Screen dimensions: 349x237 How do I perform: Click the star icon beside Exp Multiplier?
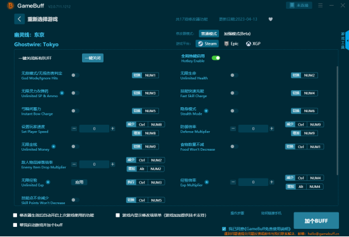pyautogui.click(x=206, y=182)
